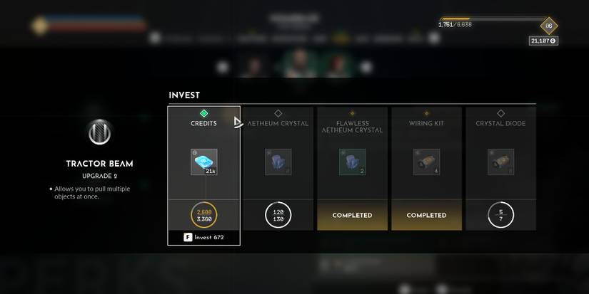
Task: Click the 120/130 Aetheum Crystal progress ring
Action: [278, 215]
